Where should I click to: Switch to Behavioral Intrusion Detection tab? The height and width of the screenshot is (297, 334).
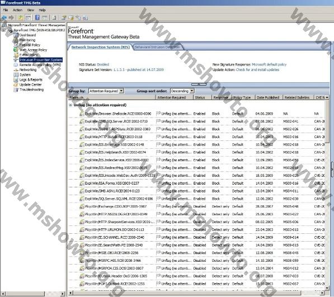[x=157, y=47]
